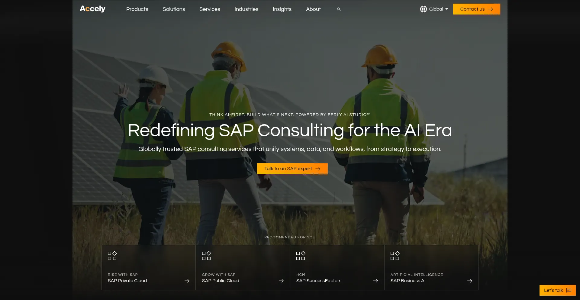Viewport: 580px width, 300px height.
Task: Open the SAP SuccessFactors link
Action: (319, 281)
